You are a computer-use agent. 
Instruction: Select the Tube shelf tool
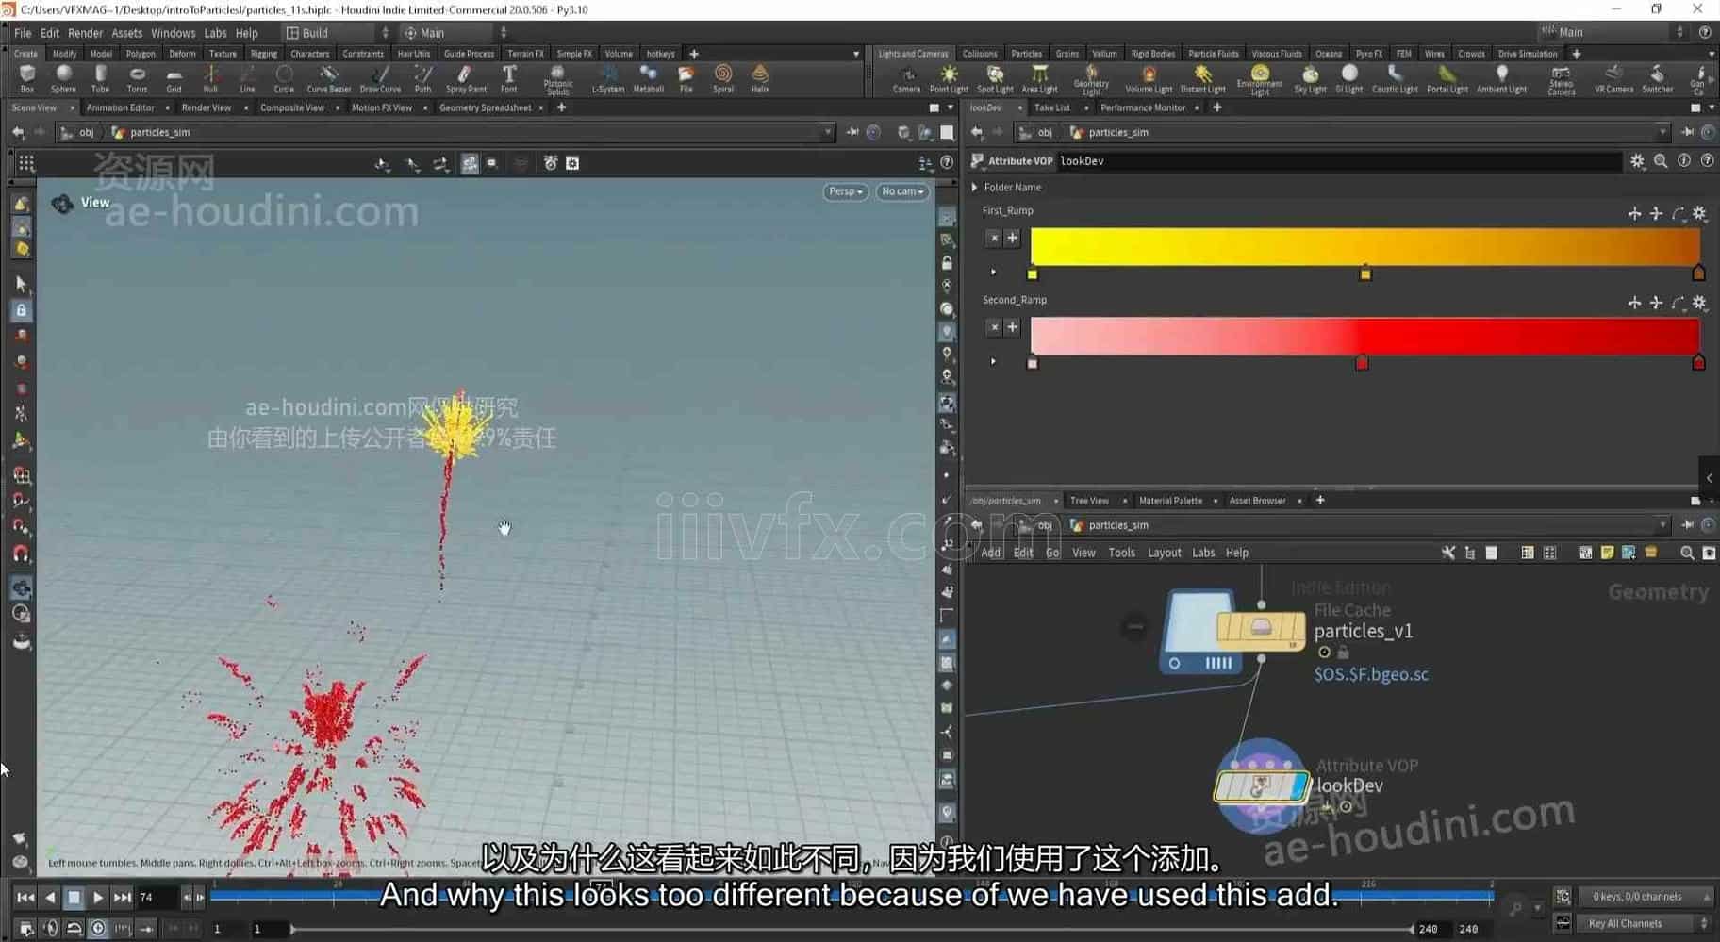[x=100, y=78]
